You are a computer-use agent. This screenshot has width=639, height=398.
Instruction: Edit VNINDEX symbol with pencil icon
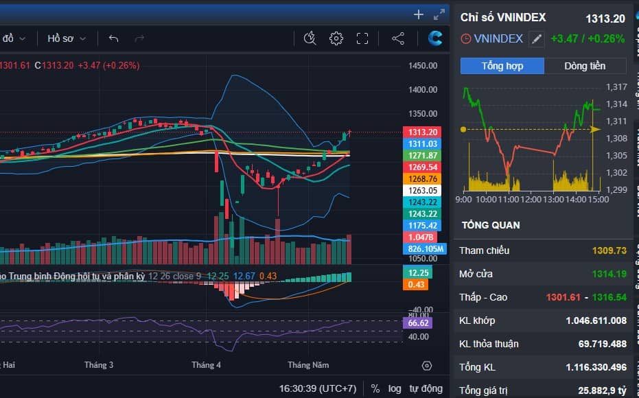click(x=537, y=39)
